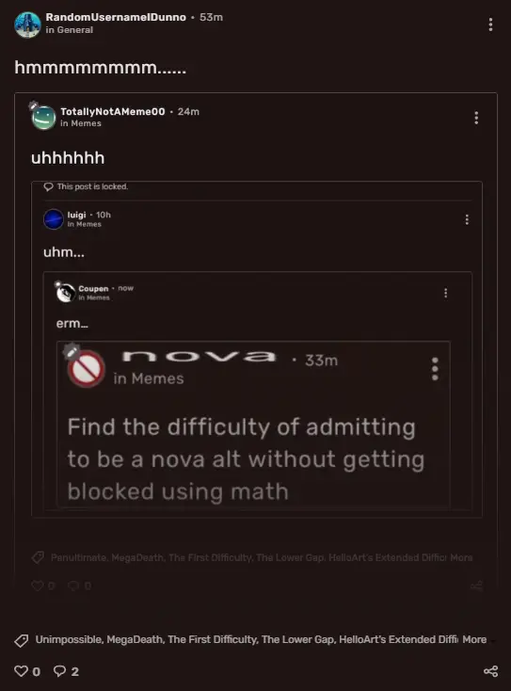The width and height of the screenshot is (511, 691).
Task: Open three-dot menu on TotallyNotAMeme00's post
Action: [x=476, y=118]
